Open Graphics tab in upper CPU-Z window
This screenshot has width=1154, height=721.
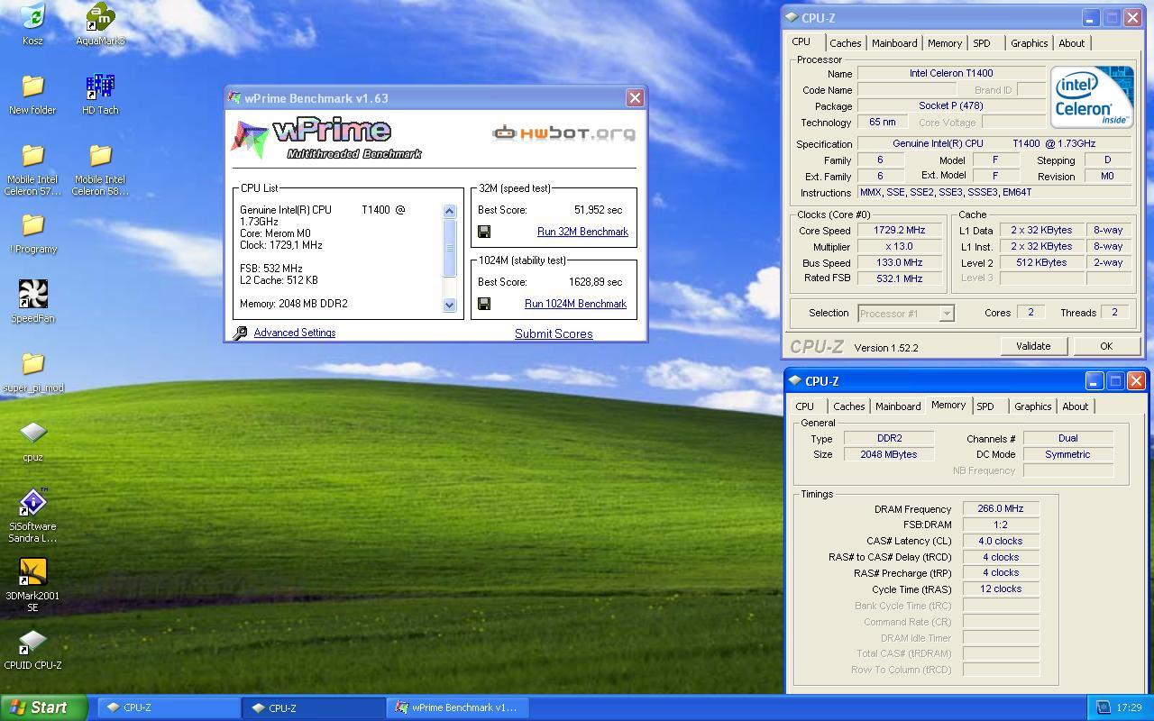click(x=1029, y=43)
